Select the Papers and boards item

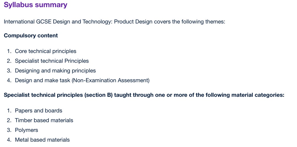pos(39,110)
